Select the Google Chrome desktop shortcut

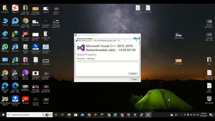tap(5, 75)
